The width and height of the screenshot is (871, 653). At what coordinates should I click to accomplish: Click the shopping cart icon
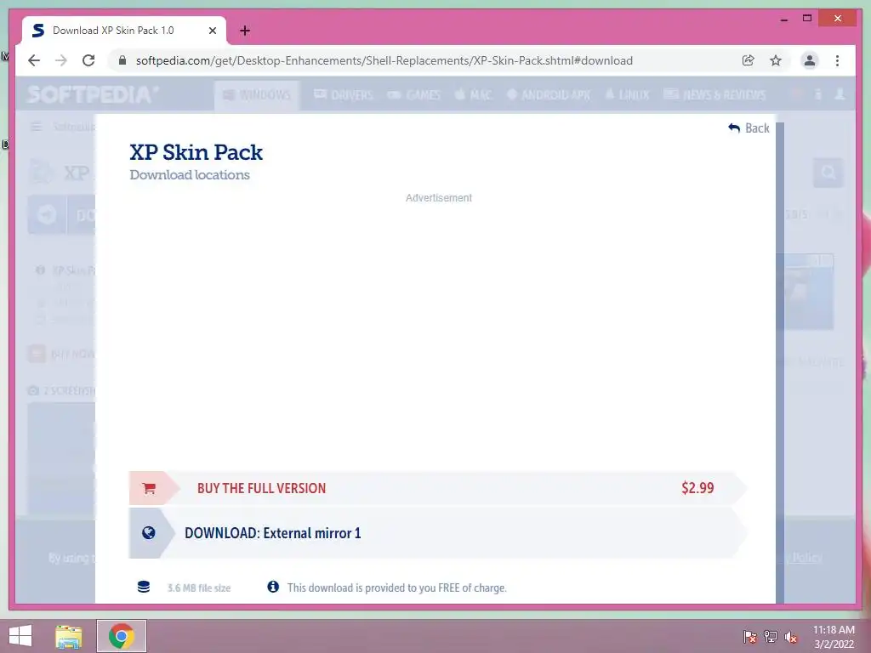(x=149, y=488)
